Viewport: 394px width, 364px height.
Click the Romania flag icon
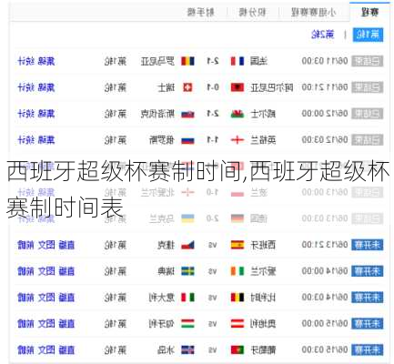187,61
